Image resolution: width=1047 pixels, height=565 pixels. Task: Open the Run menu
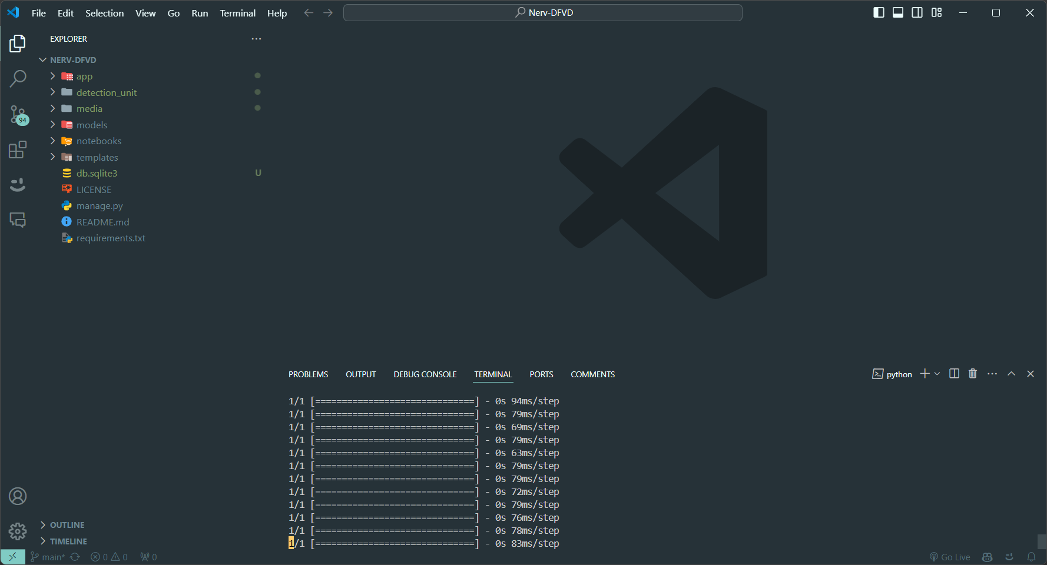click(200, 13)
